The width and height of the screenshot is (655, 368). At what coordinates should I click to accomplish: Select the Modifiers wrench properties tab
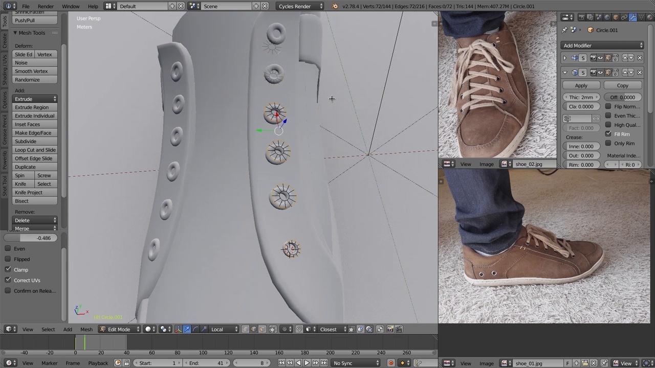click(x=632, y=17)
